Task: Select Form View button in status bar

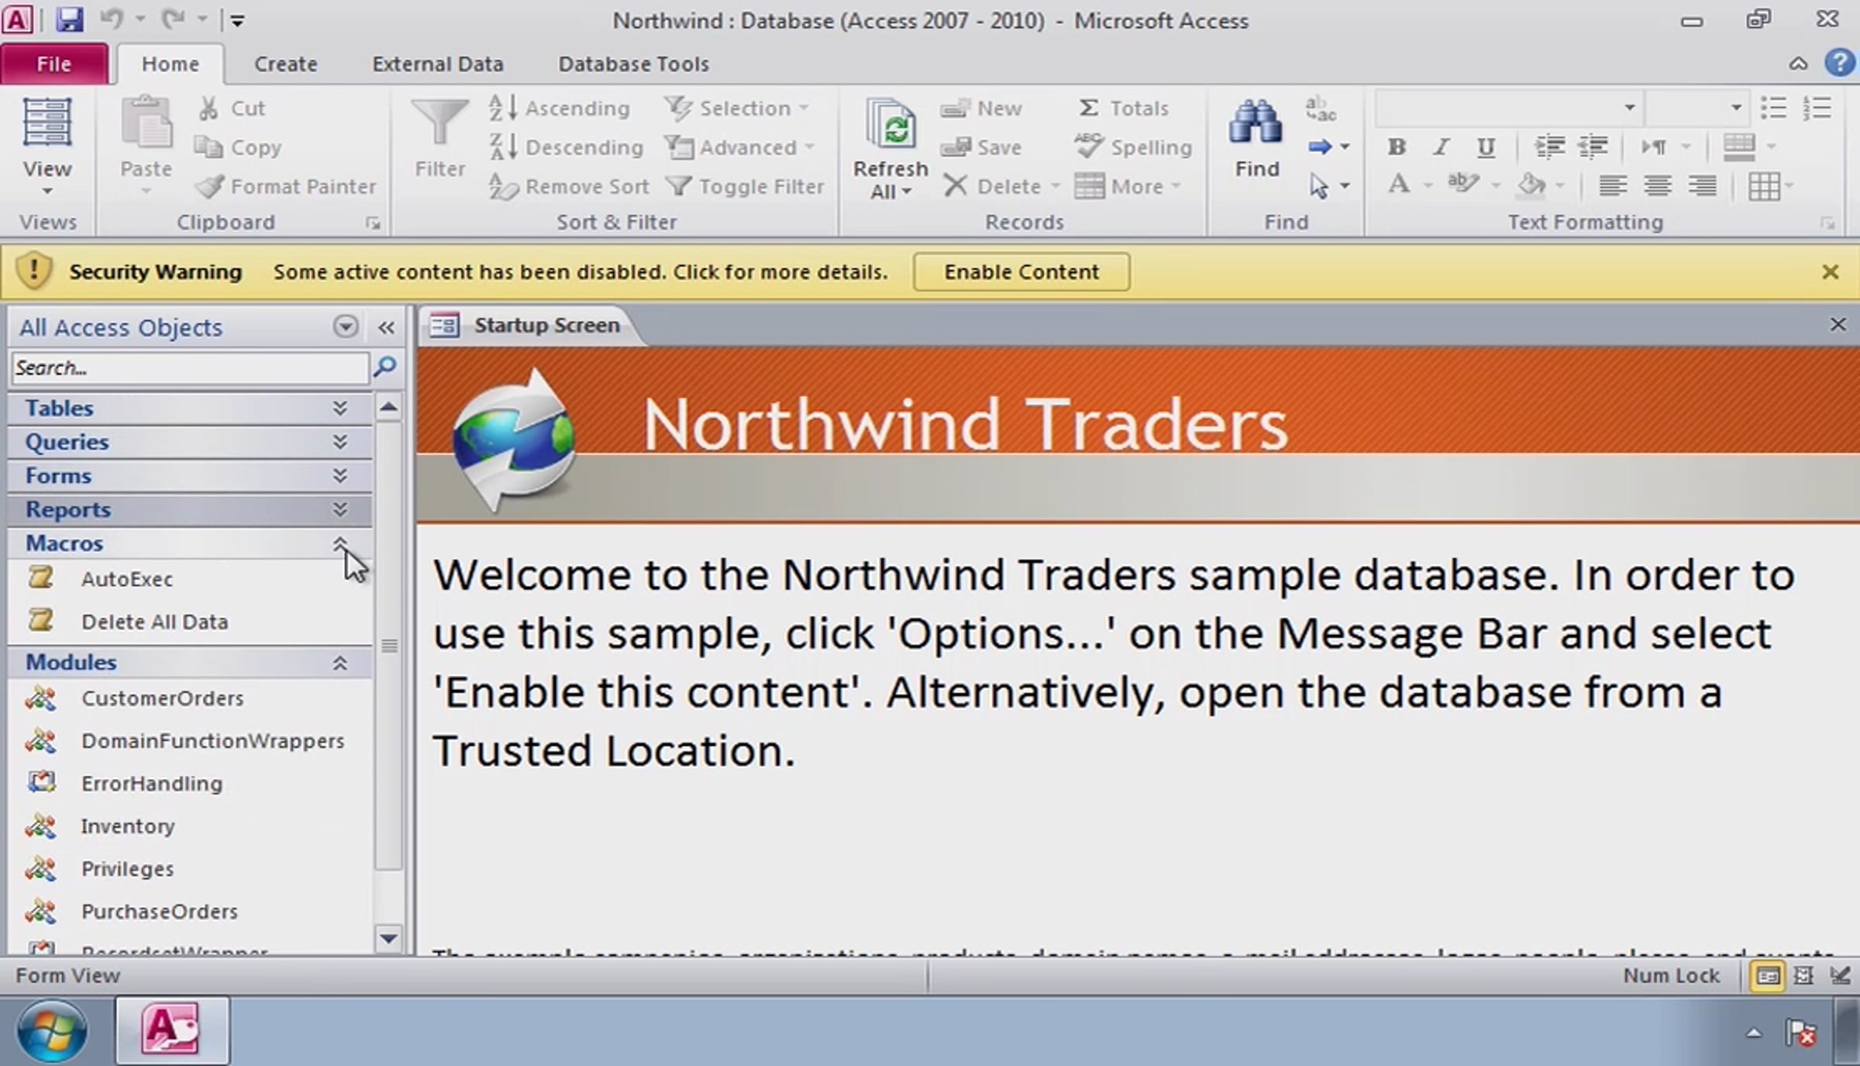Action: (1768, 975)
